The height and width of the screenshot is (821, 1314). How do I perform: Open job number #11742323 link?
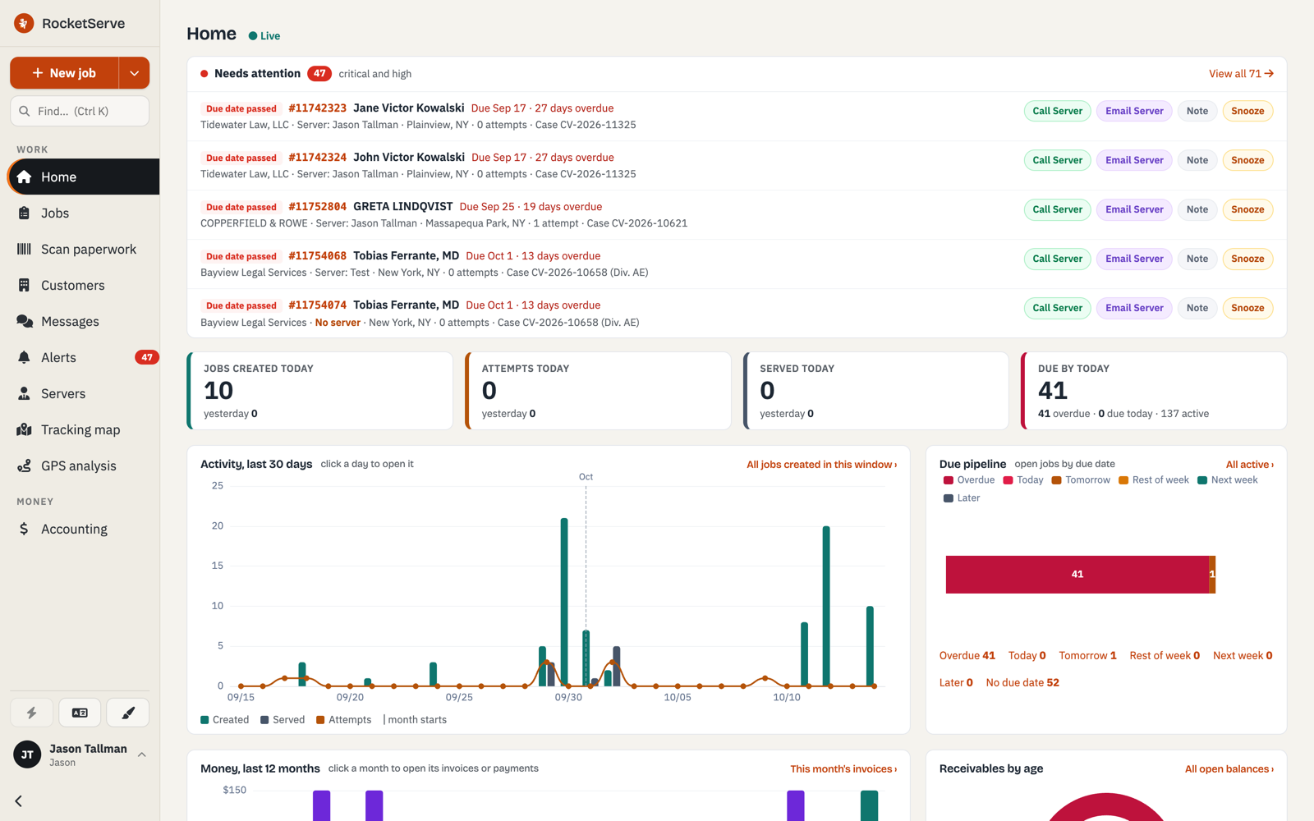[x=317, y=108]
